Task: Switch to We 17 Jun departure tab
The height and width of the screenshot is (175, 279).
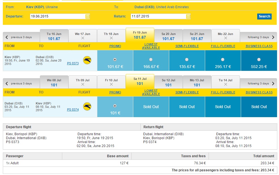Action: (x=83, y=36)
